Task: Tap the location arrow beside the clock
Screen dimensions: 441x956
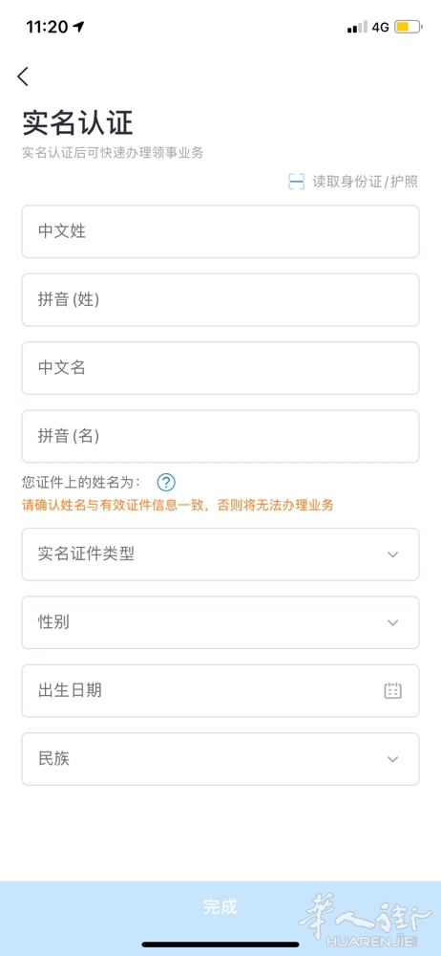Action: [x=78, y=27]
